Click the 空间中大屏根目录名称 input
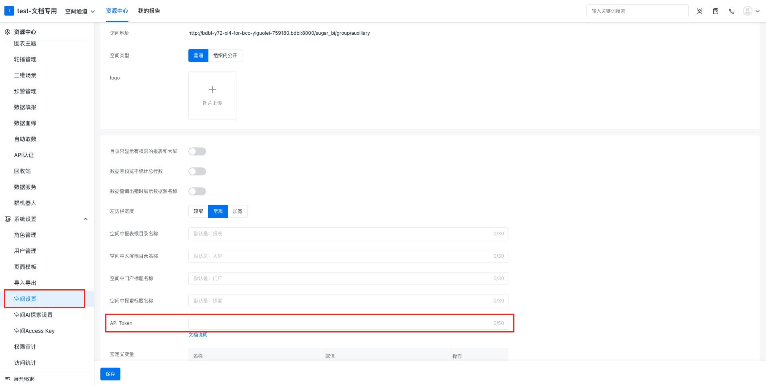766x386 pixels. tap(348, 256)
